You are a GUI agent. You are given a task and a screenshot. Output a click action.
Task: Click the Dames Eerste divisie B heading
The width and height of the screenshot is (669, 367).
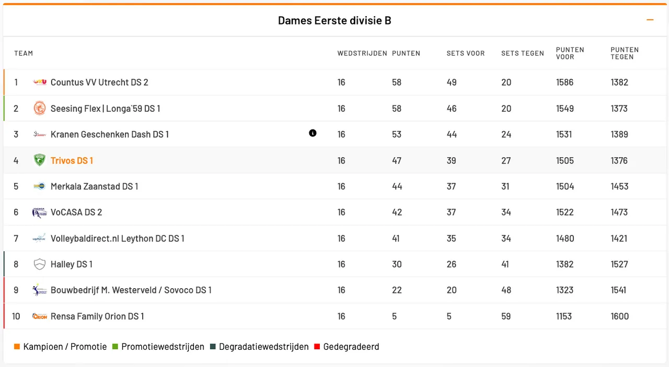[334, 20]
